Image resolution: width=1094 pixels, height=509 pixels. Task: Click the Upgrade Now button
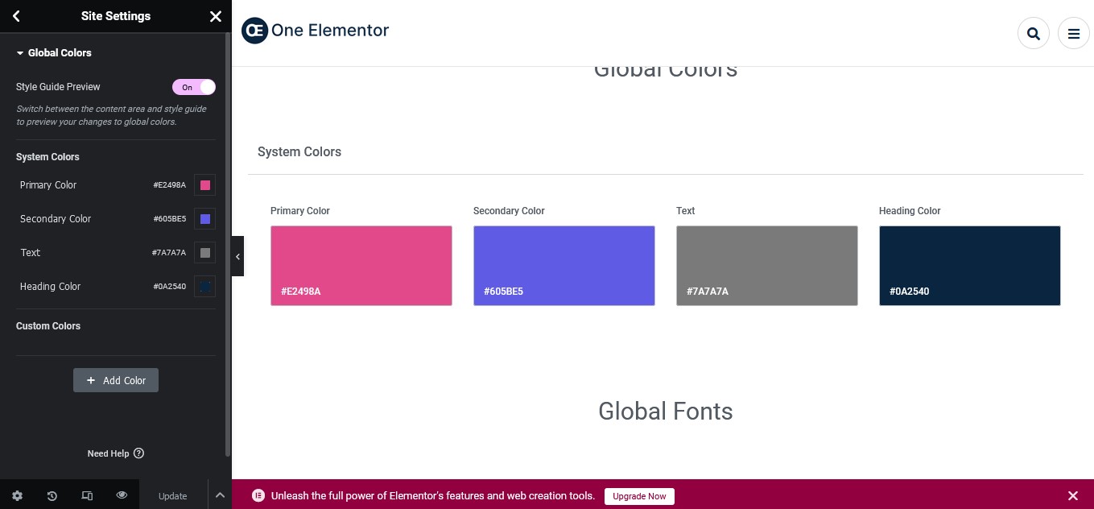point(639,496)
